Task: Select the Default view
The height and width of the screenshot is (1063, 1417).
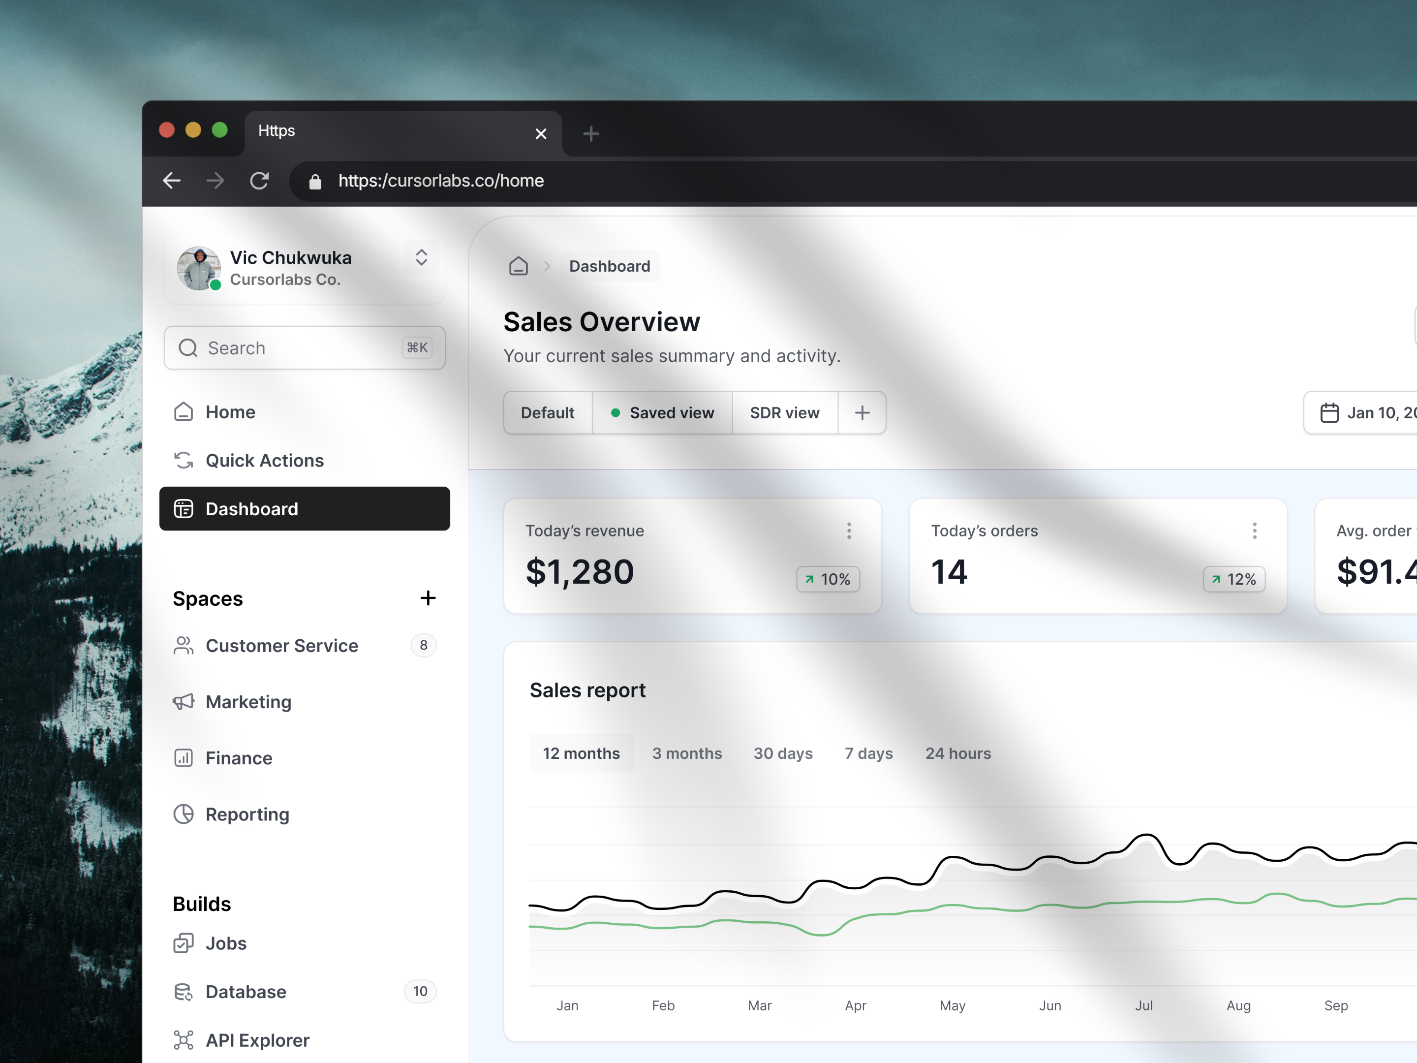Action: [x=548, y=412]
